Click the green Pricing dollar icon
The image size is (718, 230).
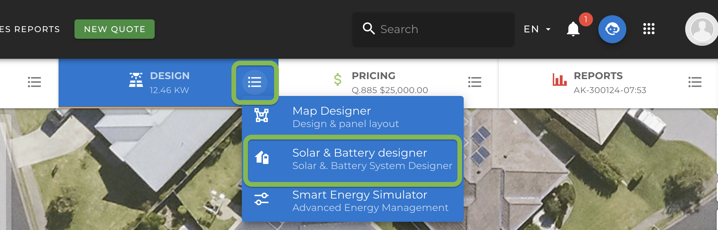click(x=338, y=79)
